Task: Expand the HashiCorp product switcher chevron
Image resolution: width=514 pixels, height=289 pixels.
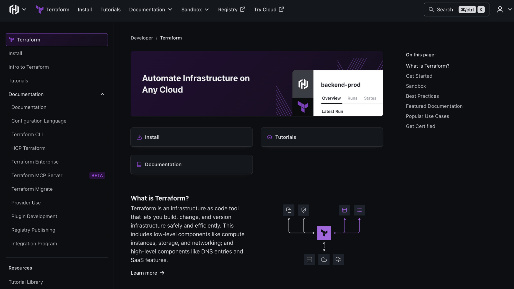Action: coord(24,10)
